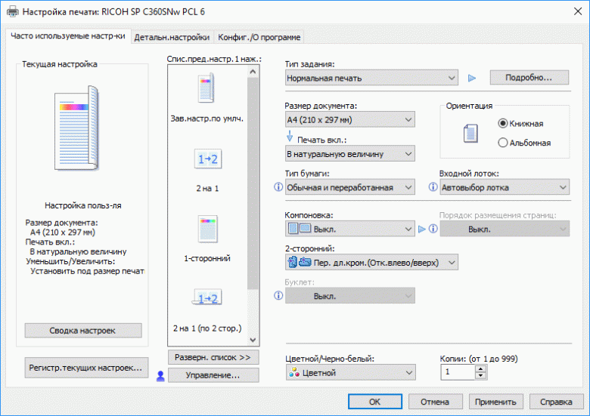Click the Разверн. список >> button

(213, 357)
